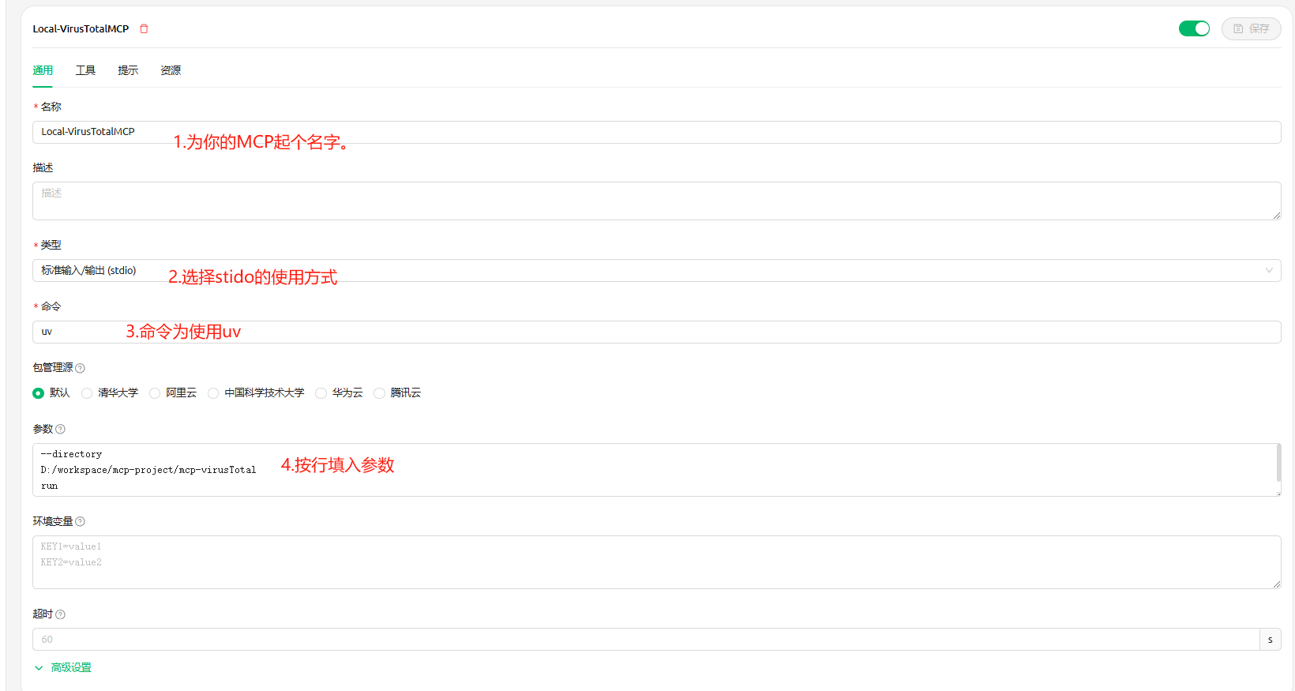Open the 工具 tab

[x=85, y=70]
